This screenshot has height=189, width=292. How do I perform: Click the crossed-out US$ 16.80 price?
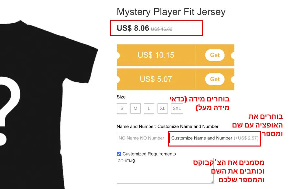161,29
